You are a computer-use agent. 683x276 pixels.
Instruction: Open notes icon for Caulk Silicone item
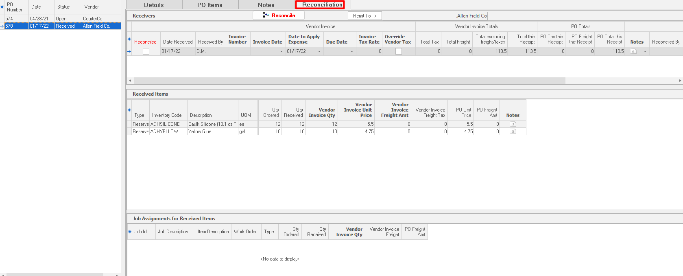pos(513,124)
